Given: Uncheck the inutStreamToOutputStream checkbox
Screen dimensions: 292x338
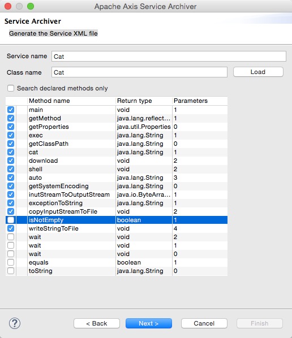Looking at the screenshot, I should tap(11, 194).
